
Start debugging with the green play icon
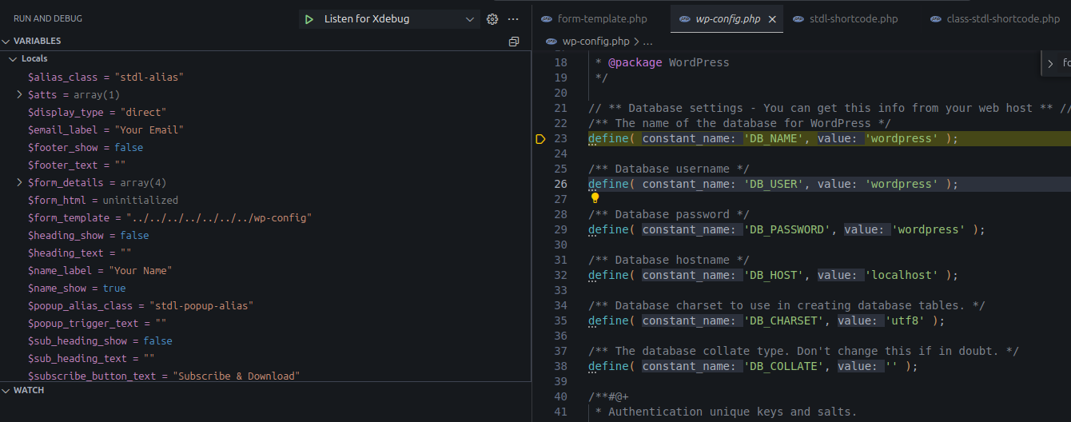point(309,19)
